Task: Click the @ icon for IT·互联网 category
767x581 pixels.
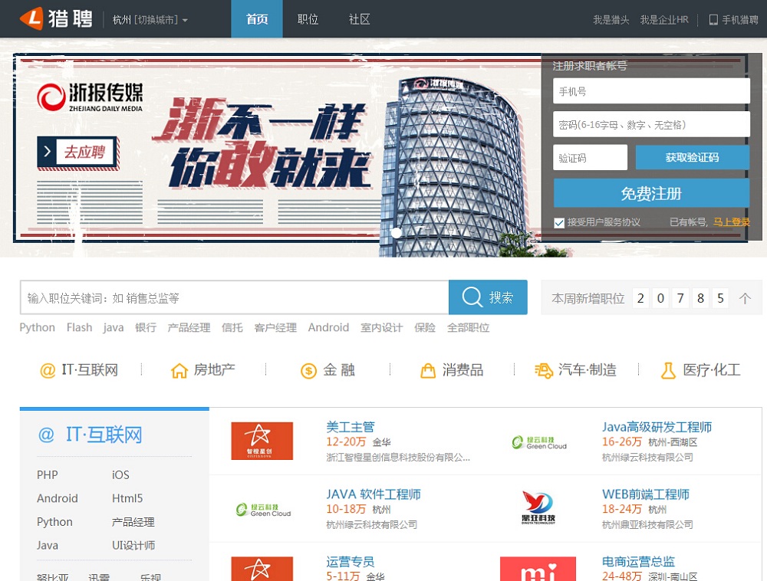Action: point(48,370)
